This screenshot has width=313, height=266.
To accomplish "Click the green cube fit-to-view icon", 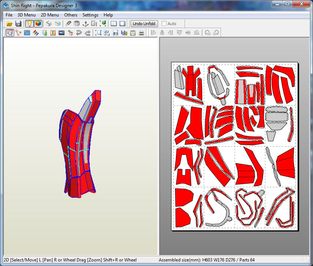I will [103, 24].
